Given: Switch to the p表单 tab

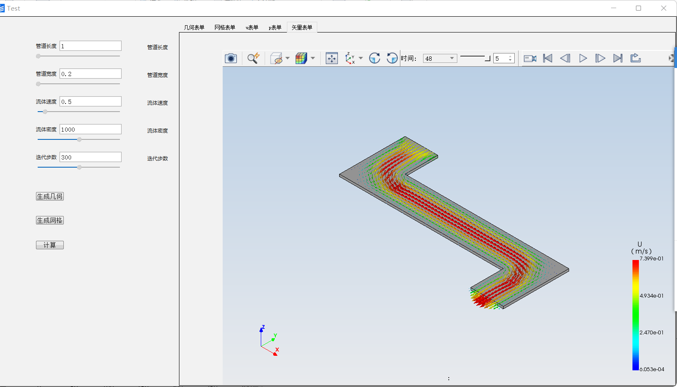Looking at the screenshot, I should coord(275,27).
